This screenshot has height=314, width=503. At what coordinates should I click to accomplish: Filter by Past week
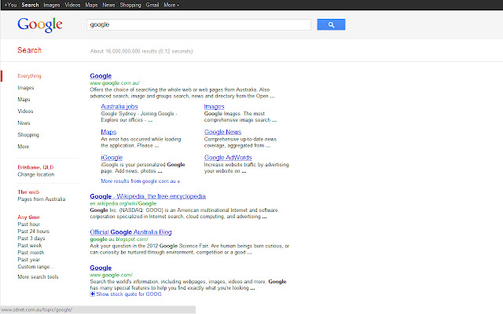(x=30, y=246)
